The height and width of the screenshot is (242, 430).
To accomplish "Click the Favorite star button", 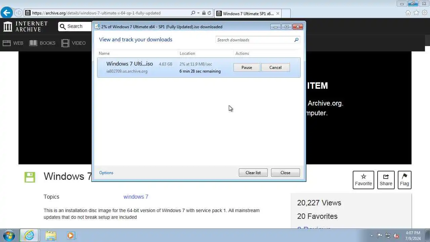I will tap(363, 180).
